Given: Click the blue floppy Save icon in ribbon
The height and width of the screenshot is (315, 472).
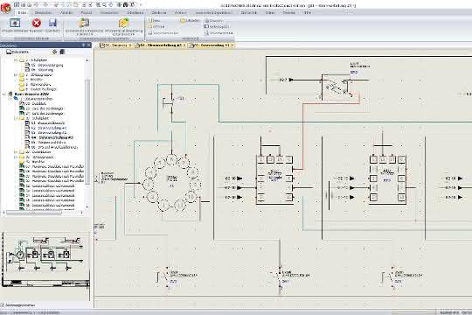Looking at the screenshot, I should pos(52,23).
